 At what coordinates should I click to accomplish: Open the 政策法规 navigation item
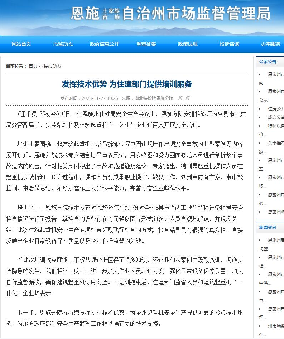pos(188,44)
